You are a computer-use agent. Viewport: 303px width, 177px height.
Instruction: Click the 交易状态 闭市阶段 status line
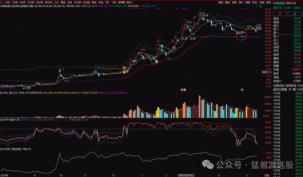(x=288, y=85)
